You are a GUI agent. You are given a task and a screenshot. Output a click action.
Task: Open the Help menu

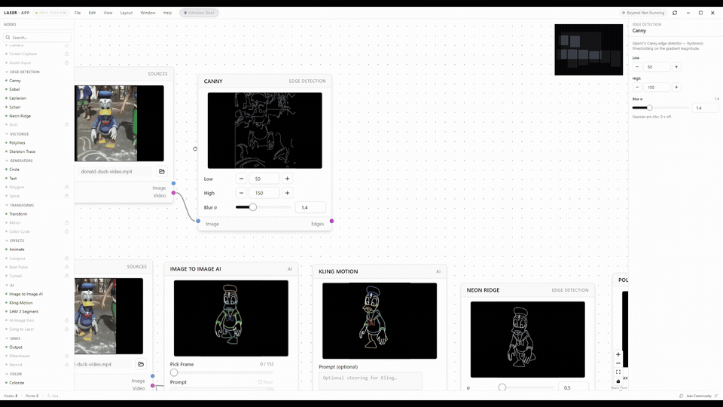click(x=167, y=13)
